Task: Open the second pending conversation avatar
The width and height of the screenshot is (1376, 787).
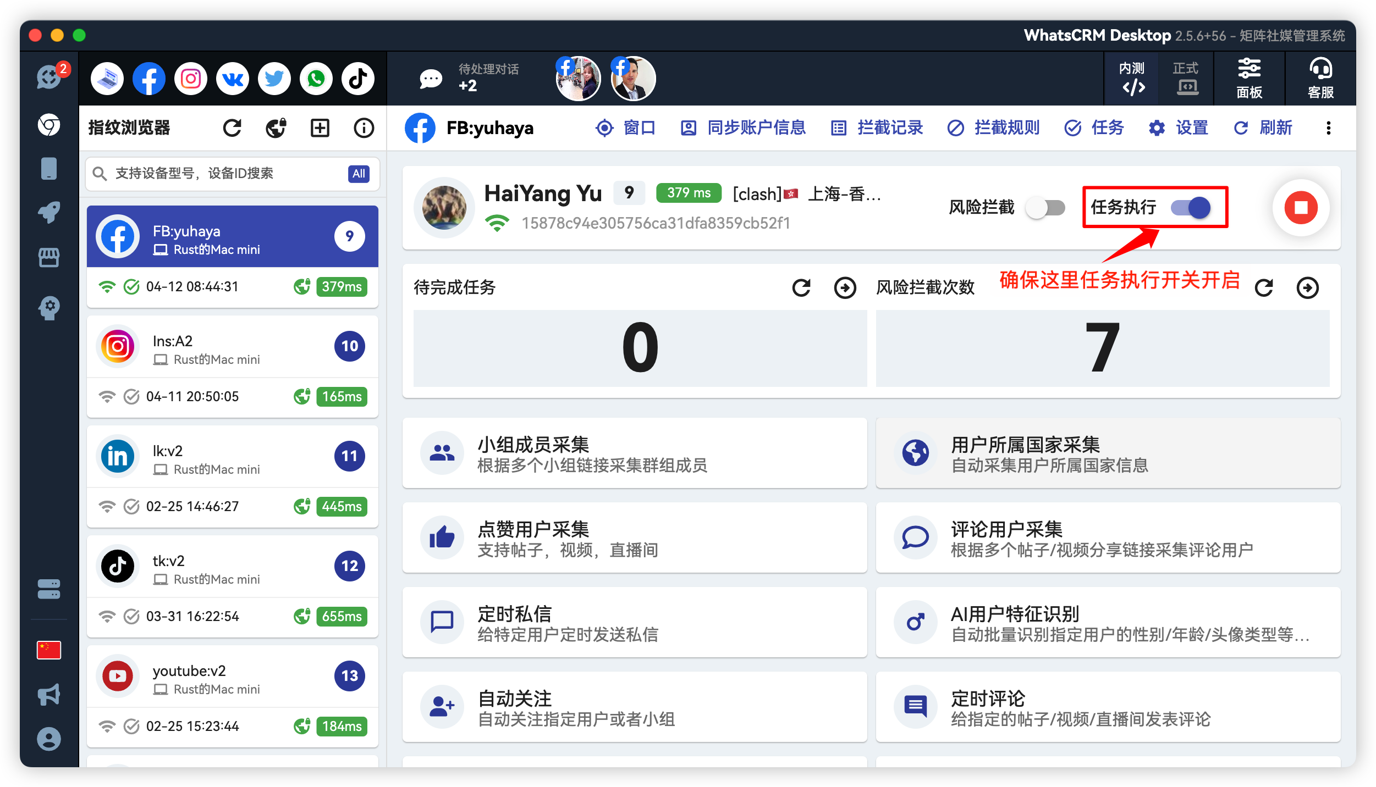Action: click(x=633, y=79)
